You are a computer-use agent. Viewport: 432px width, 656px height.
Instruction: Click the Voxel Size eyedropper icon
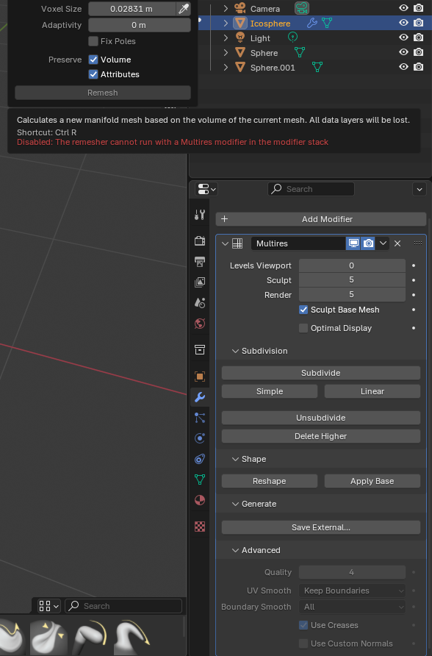click(184, 9)
